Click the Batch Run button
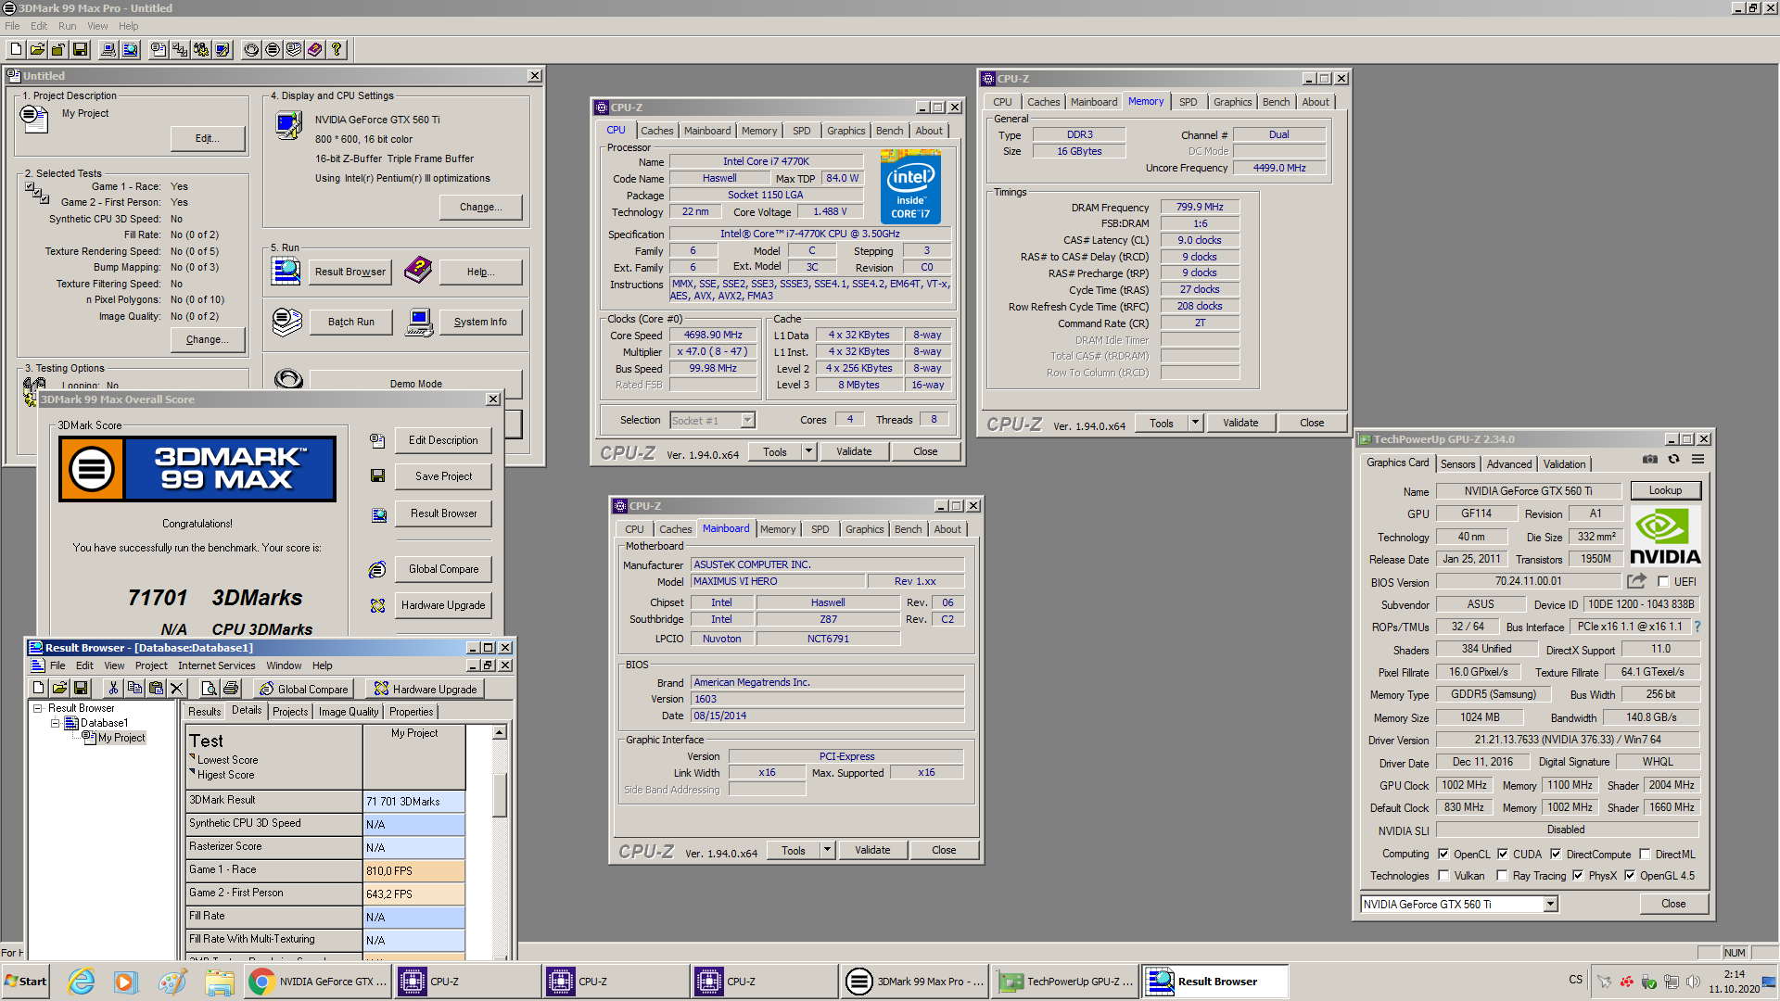 click(x=350, y=323)
